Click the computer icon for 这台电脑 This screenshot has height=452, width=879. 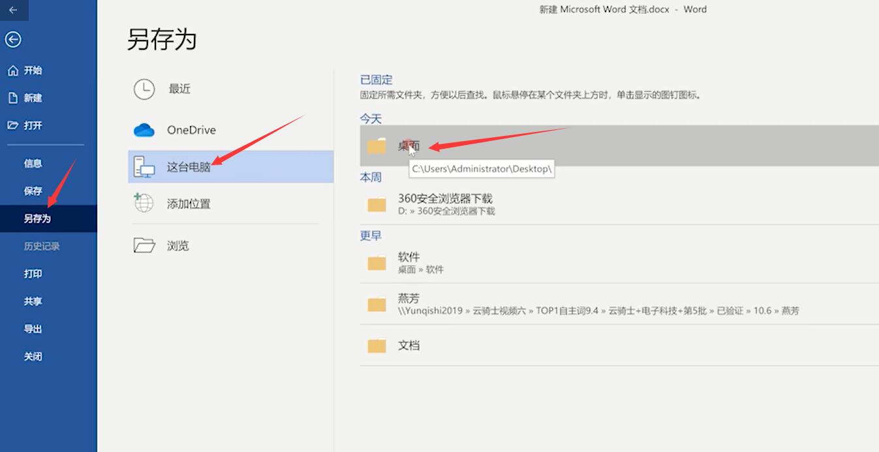[x=144, y=167]
